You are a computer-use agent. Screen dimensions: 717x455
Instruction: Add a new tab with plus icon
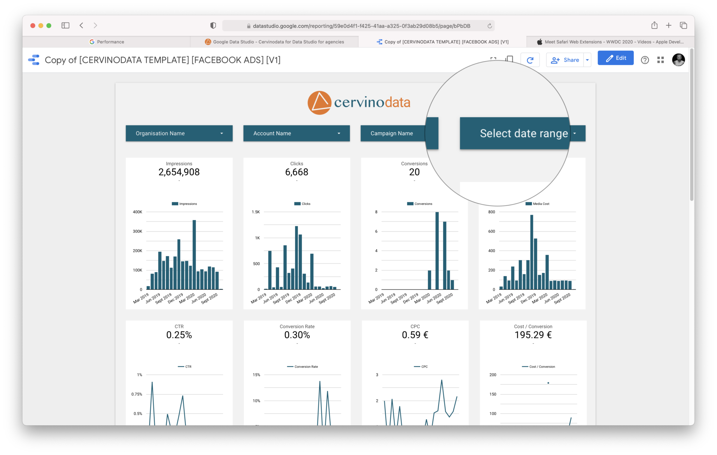pyautogui.click(x=669, y=25)
